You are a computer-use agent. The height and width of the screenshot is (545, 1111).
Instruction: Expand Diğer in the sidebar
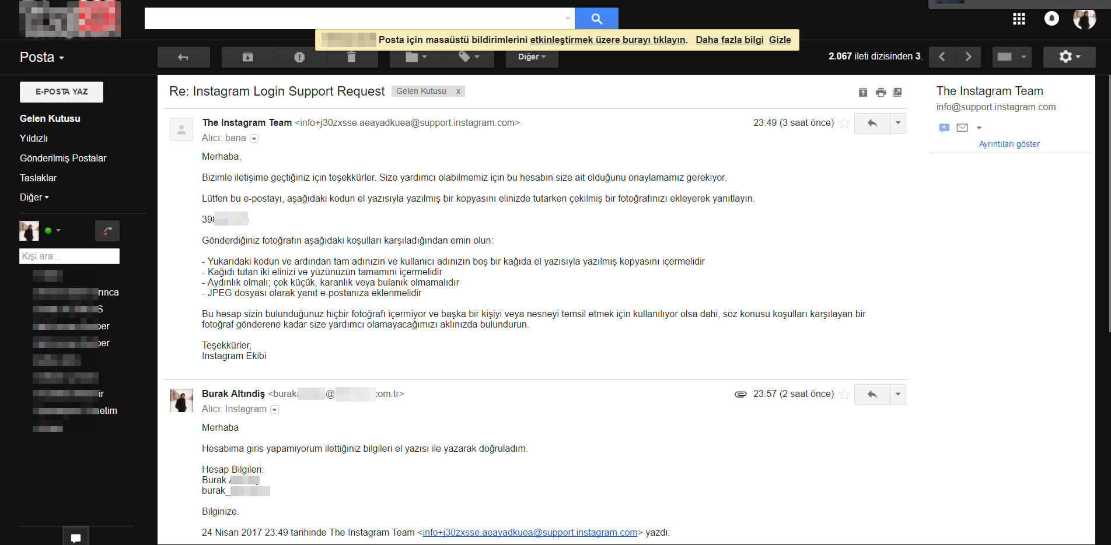click(34, 197)
